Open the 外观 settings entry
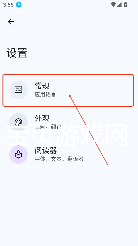The width and height of the screenshot is (138, 246). pos(68,122)
